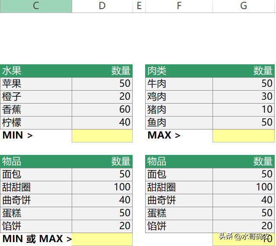Click the yellow MIN result cell
276x246 pixels.
click(102, 136)
